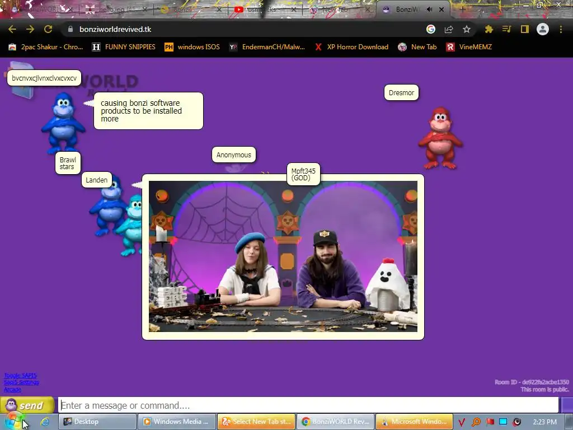Screen dimensions: 573x430
Task: Go forward with the browser forward arrow
Action: click(30, 29)
